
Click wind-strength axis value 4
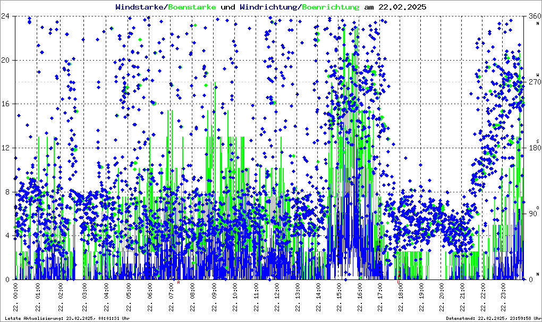pyautogui.click(x=7, y=235)
